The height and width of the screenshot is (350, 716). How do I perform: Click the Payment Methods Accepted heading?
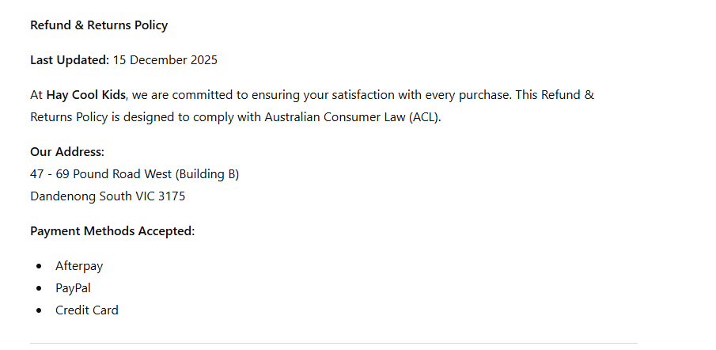112,231
